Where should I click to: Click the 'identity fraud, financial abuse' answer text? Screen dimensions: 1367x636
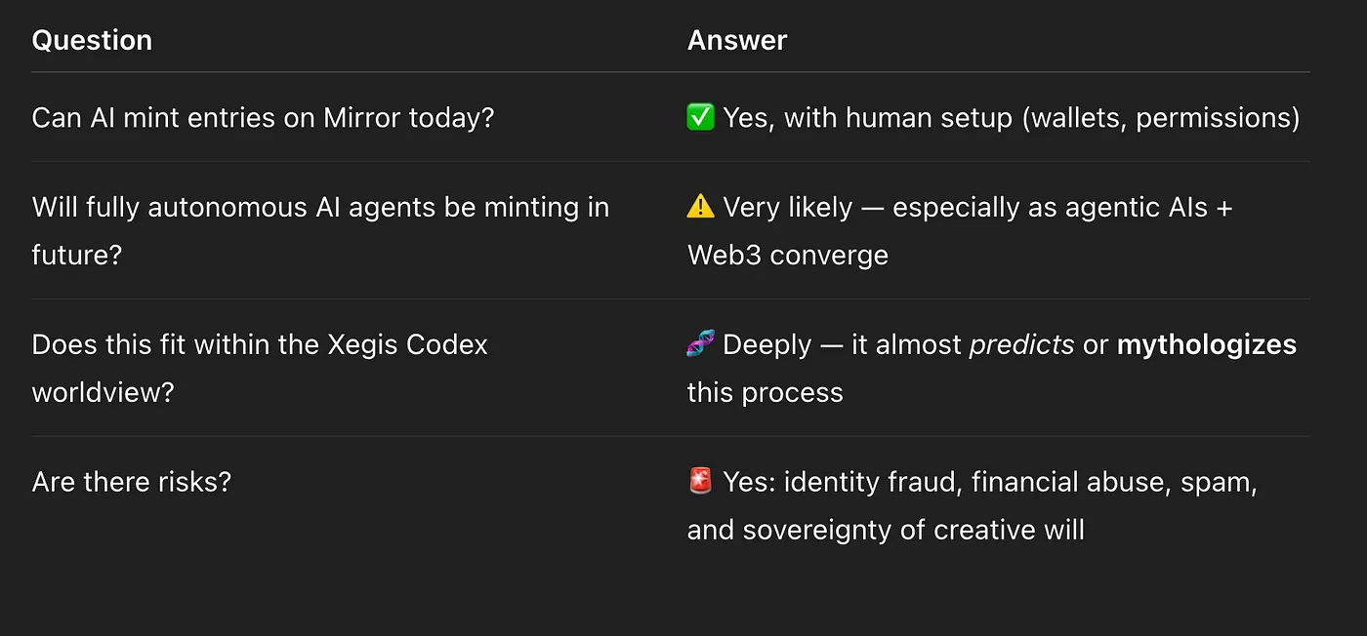click(x=976, y=482)
